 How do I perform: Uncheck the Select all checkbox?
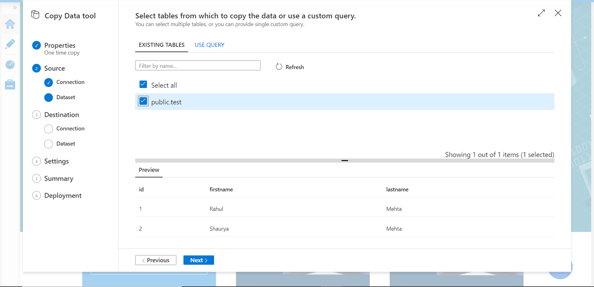pos(143,84)
